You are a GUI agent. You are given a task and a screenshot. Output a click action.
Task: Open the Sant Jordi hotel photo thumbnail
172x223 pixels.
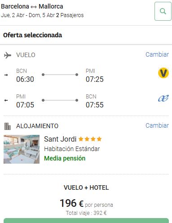(22, 149)
